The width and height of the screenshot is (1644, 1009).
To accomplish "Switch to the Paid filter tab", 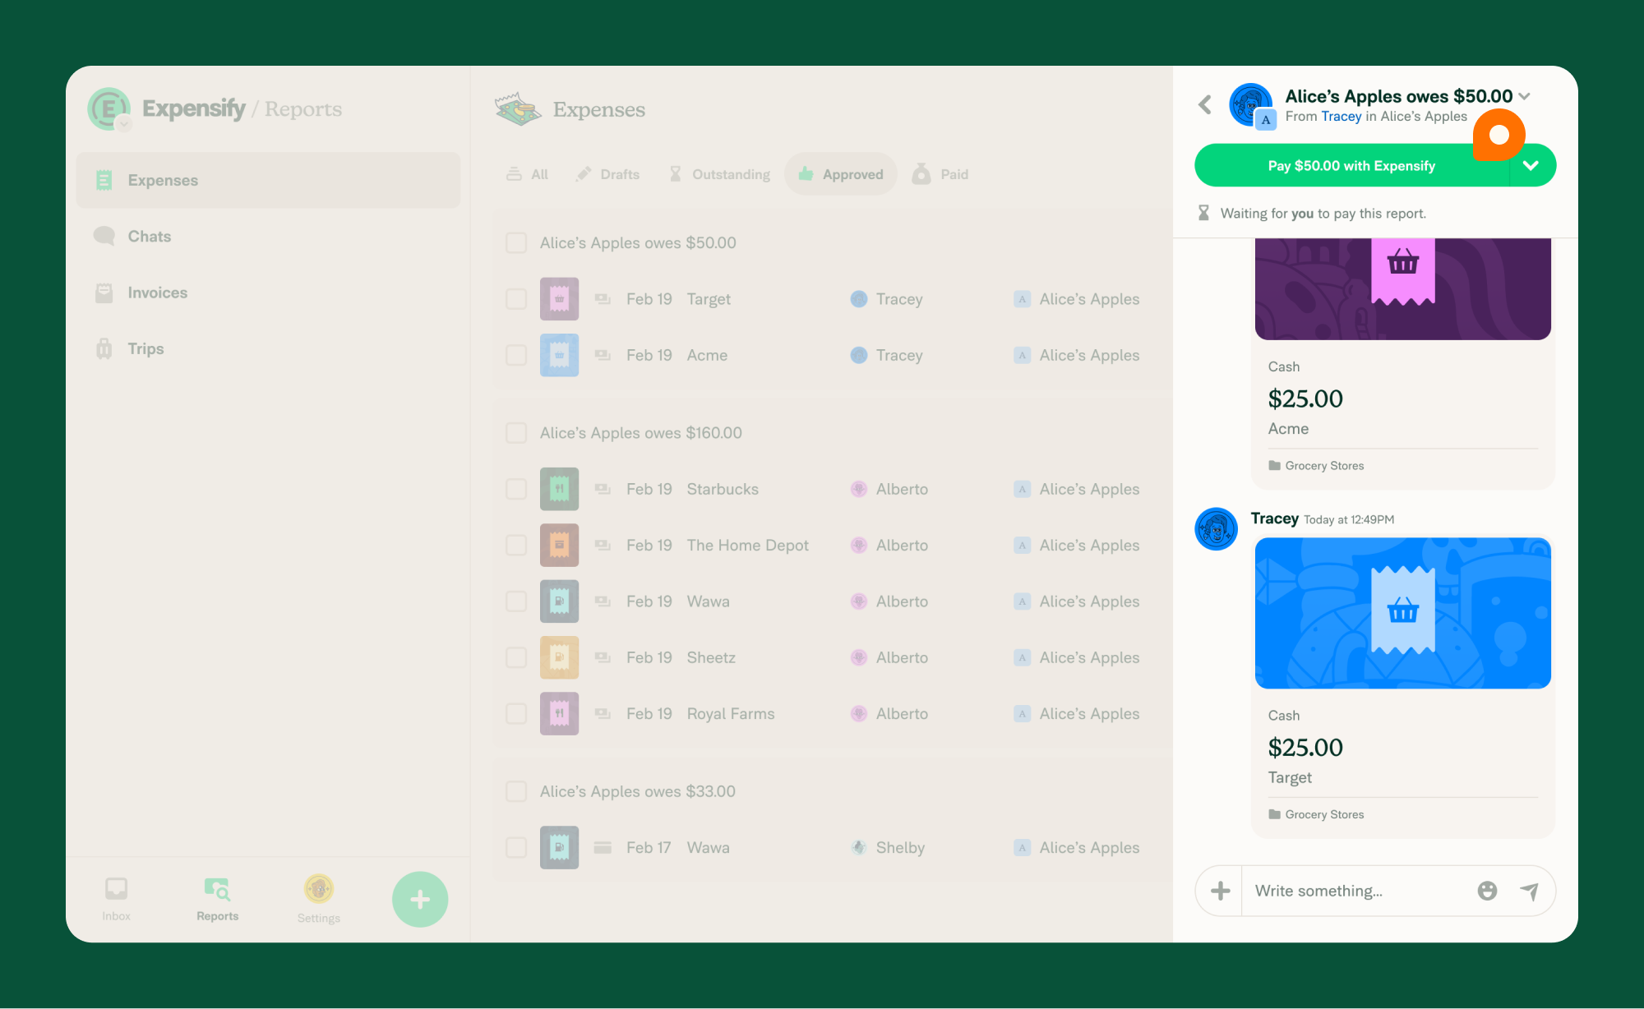I will coord(941,174).
